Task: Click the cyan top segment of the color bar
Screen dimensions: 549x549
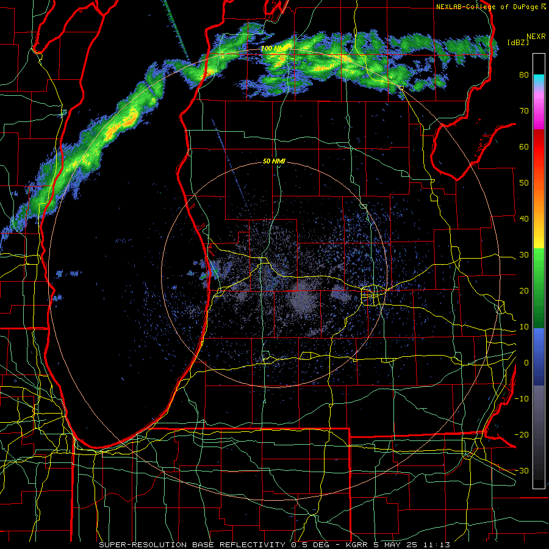Action: 539,79
